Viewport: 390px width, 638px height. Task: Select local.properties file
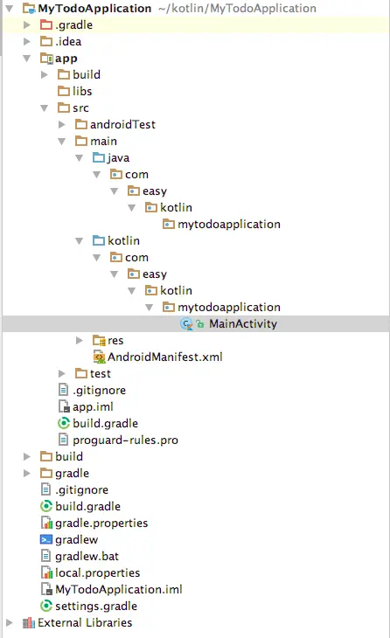(97, 573)
